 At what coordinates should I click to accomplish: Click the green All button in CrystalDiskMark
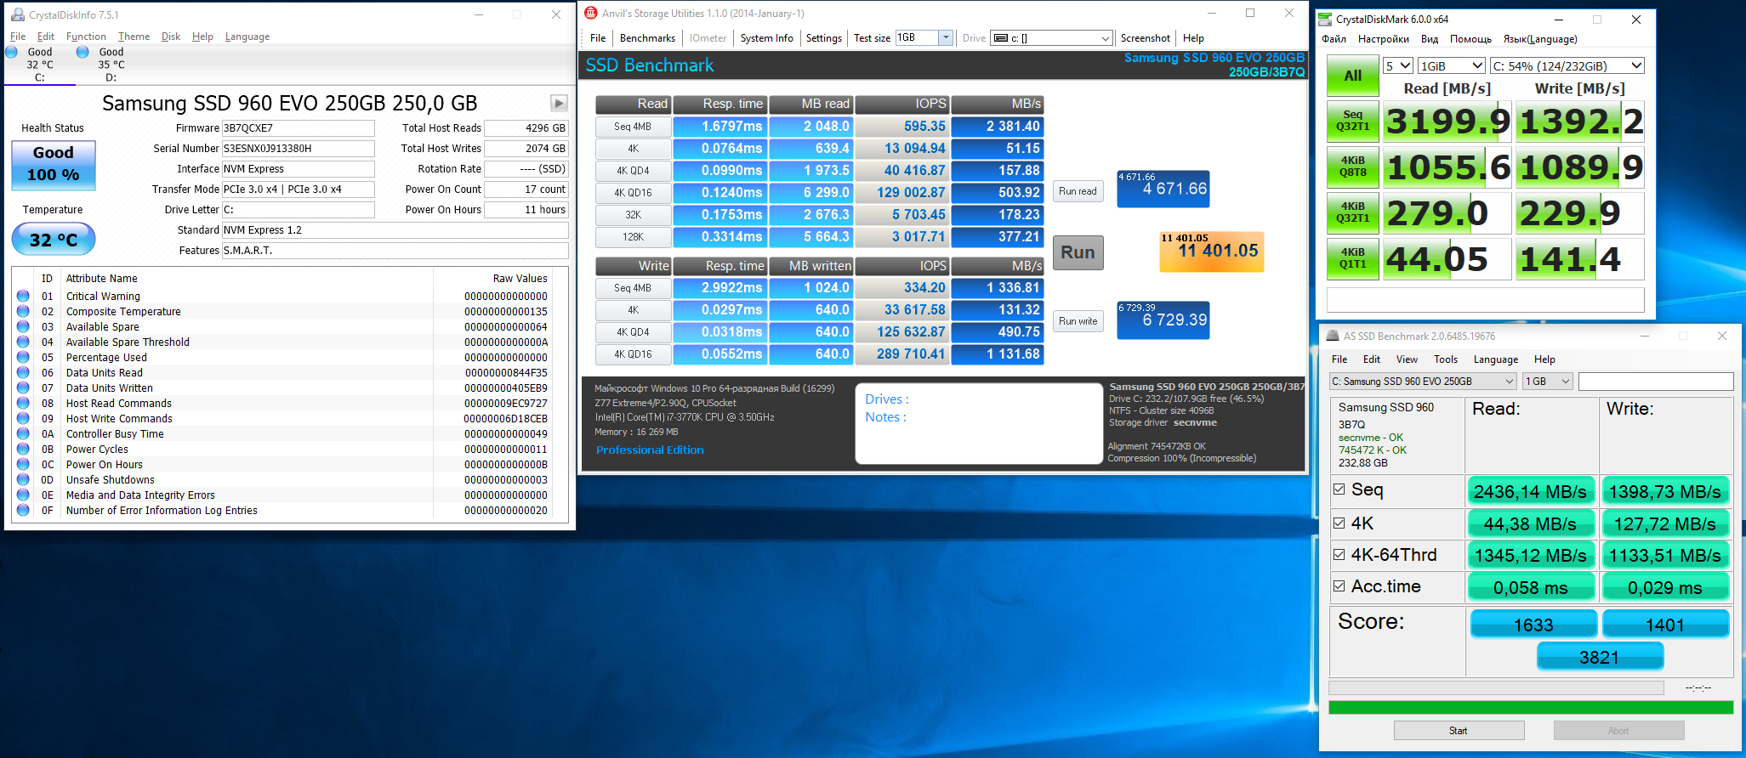[1352, 76]
